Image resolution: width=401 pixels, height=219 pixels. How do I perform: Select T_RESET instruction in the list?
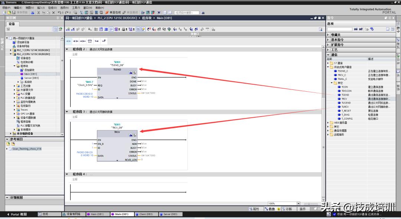click(346, 111)
